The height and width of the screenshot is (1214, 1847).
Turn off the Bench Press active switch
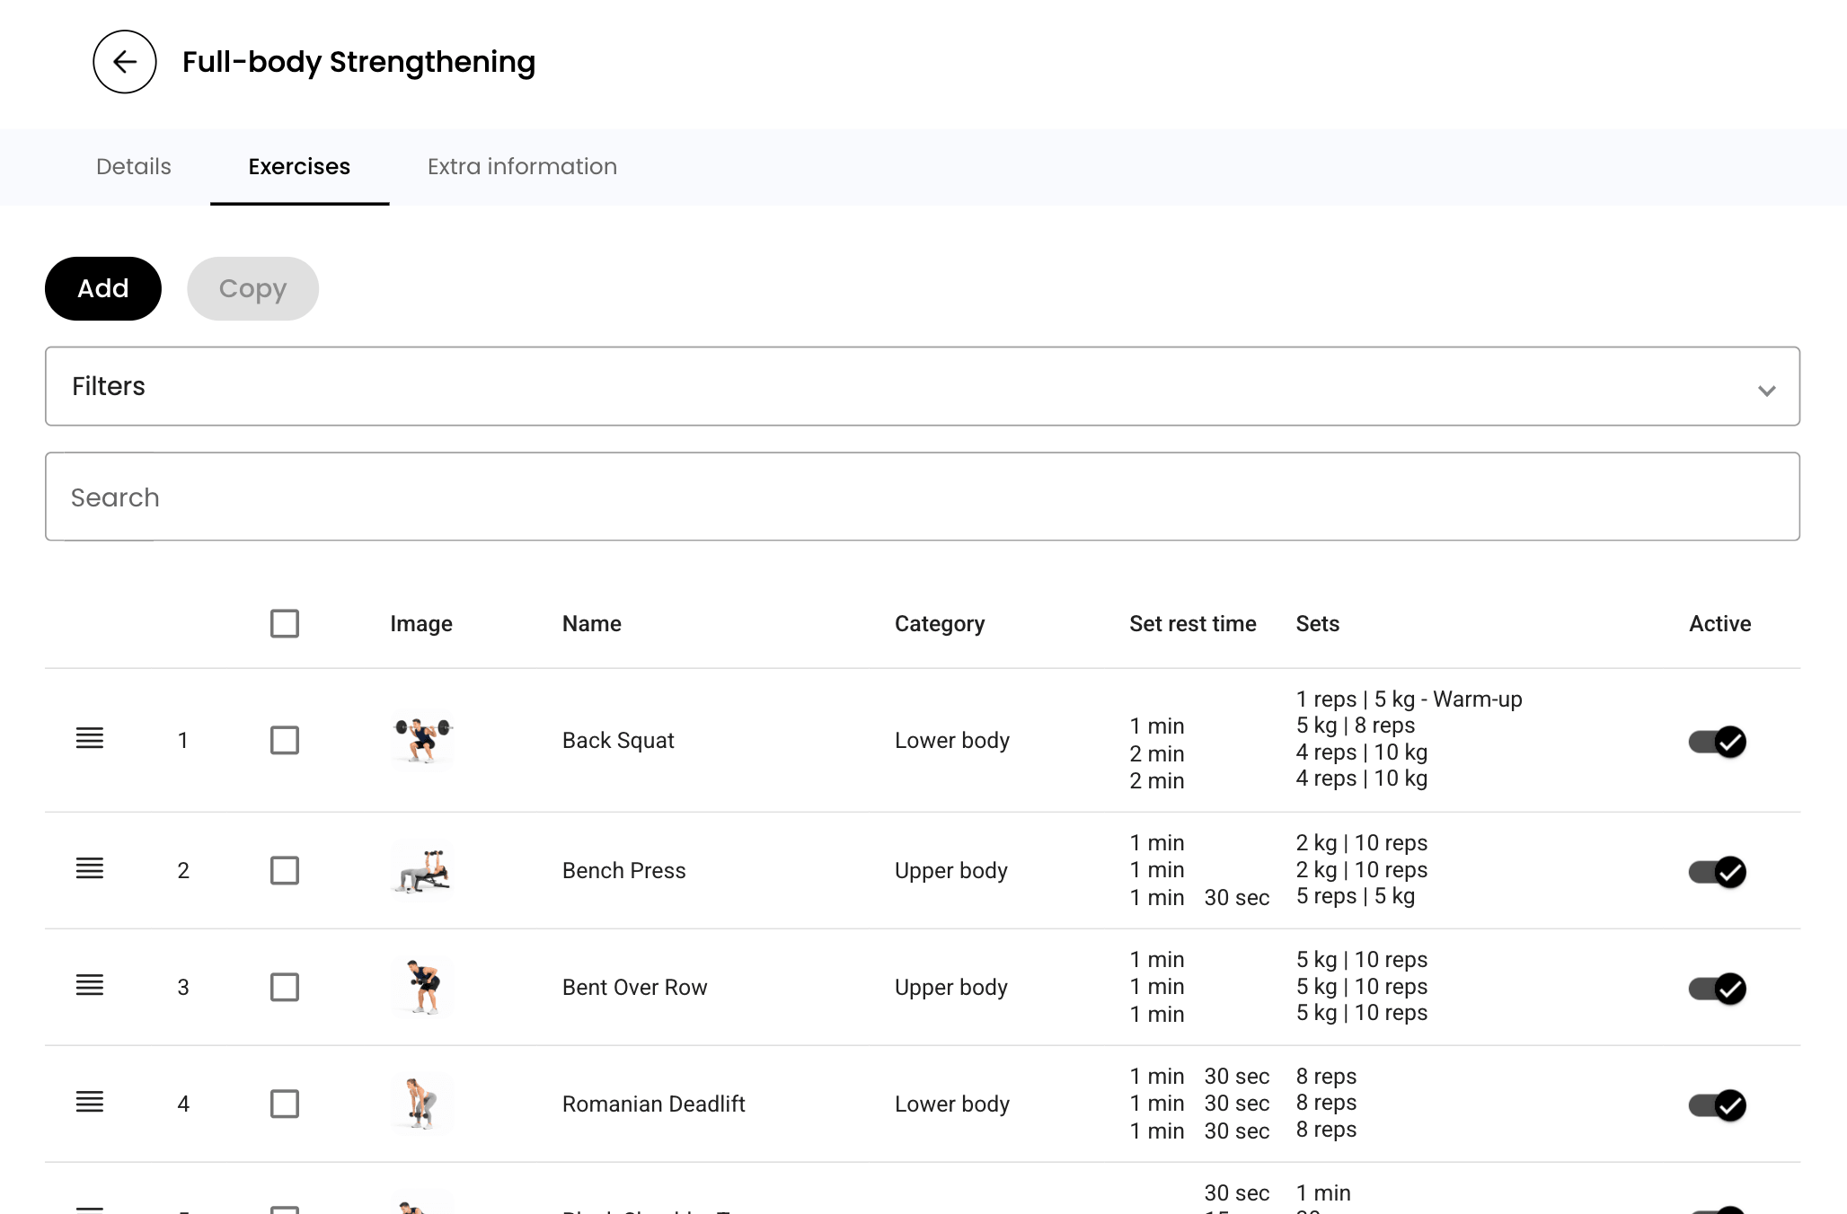pyautogui.click(x=1717, y=872)
